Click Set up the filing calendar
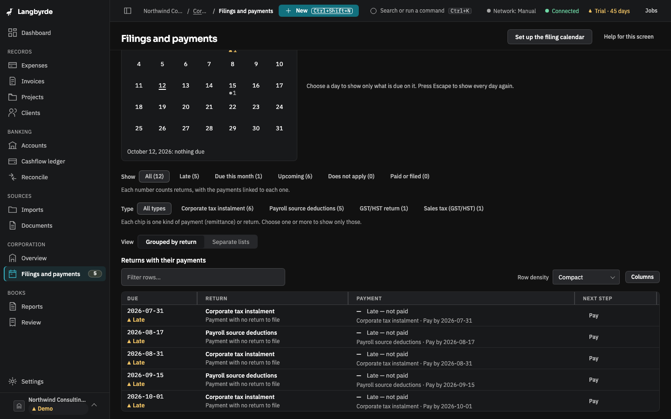The image size is (671, 419). (x=550, y=37)
